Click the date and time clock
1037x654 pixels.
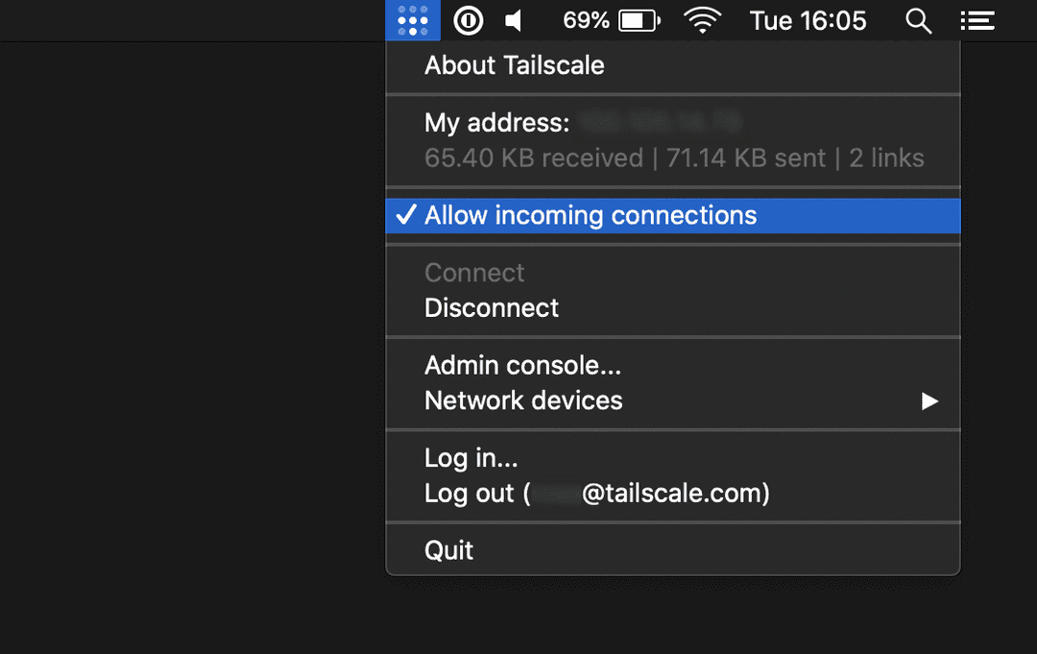tap(808, 20)
